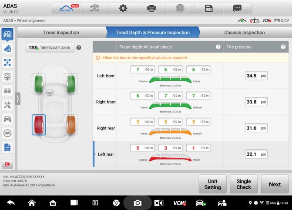The image size is (292, 210).
Task: Select the vehicle inspection sidebar icon
Action: [7, 34]
